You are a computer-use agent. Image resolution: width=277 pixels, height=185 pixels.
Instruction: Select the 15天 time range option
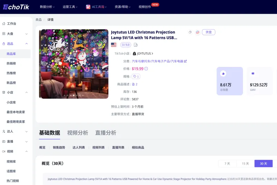(245, 164)
